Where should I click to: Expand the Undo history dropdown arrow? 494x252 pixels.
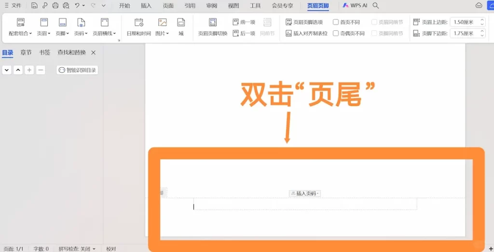(x=83, y=5)
